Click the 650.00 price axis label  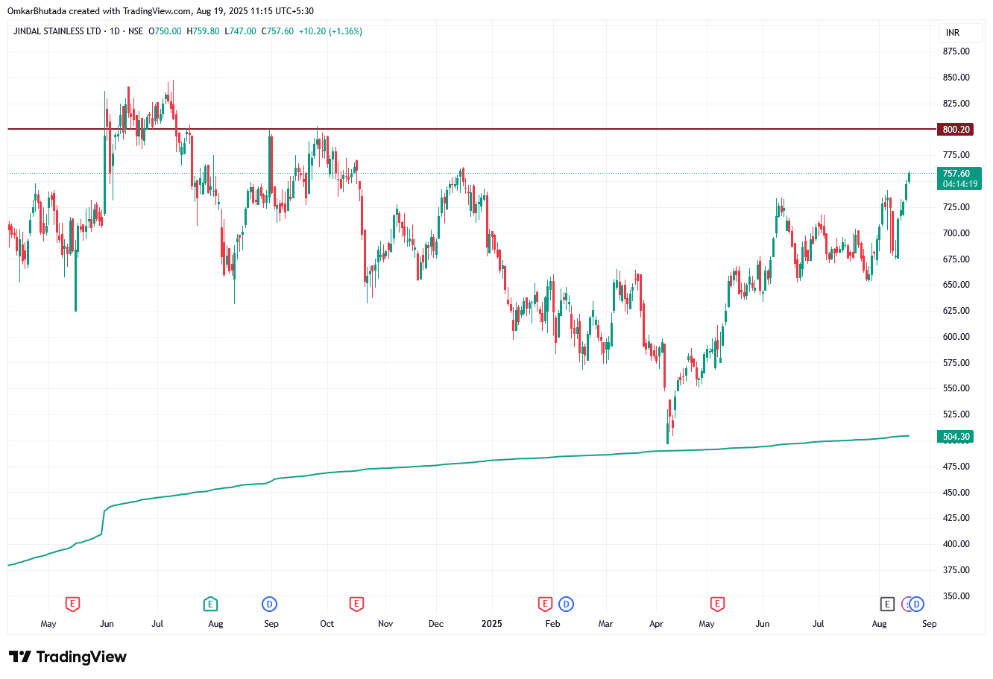tap(956, 285)
